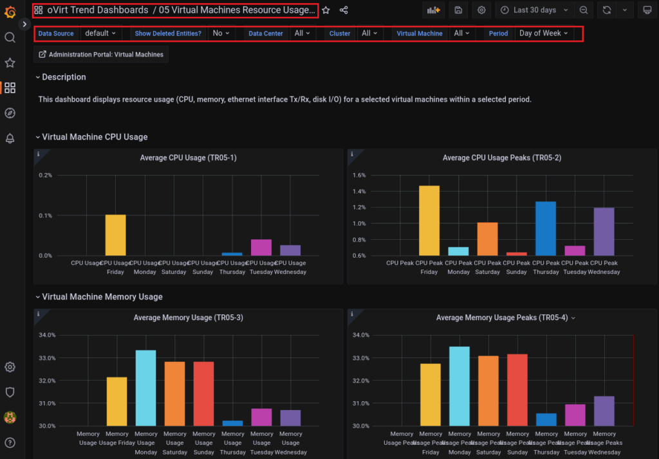Click the cyan Monday bar in Average Memory Usage

tap(146, 388)
